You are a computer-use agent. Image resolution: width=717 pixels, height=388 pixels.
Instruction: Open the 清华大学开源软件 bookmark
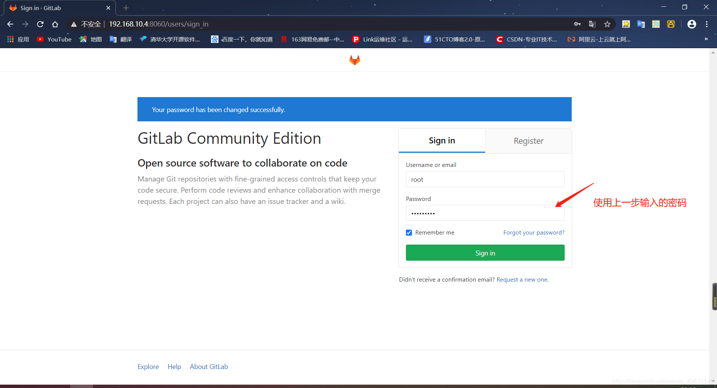(170, 39)
